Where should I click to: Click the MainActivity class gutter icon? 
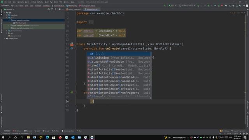pyautogui.click(x=72, y=44)
